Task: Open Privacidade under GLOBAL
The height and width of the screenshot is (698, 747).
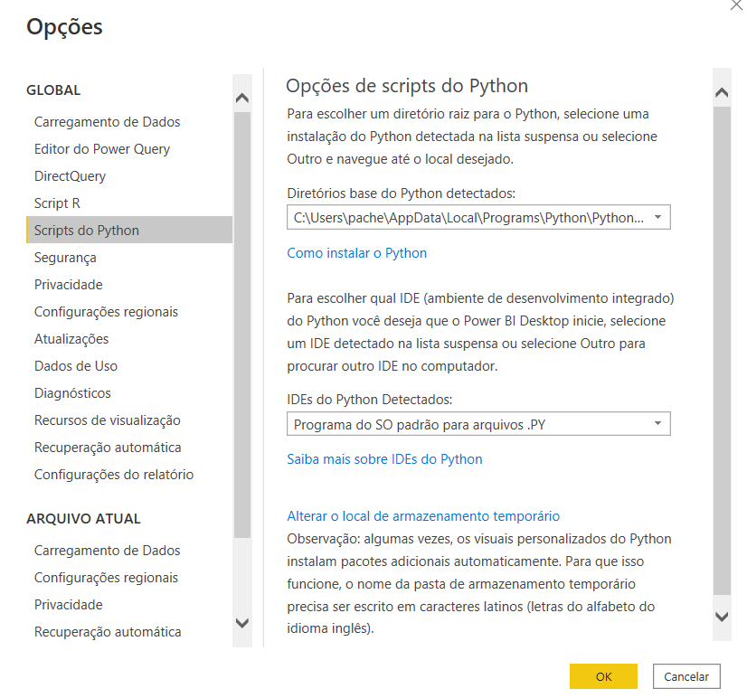Action: (x=68, y=285)
